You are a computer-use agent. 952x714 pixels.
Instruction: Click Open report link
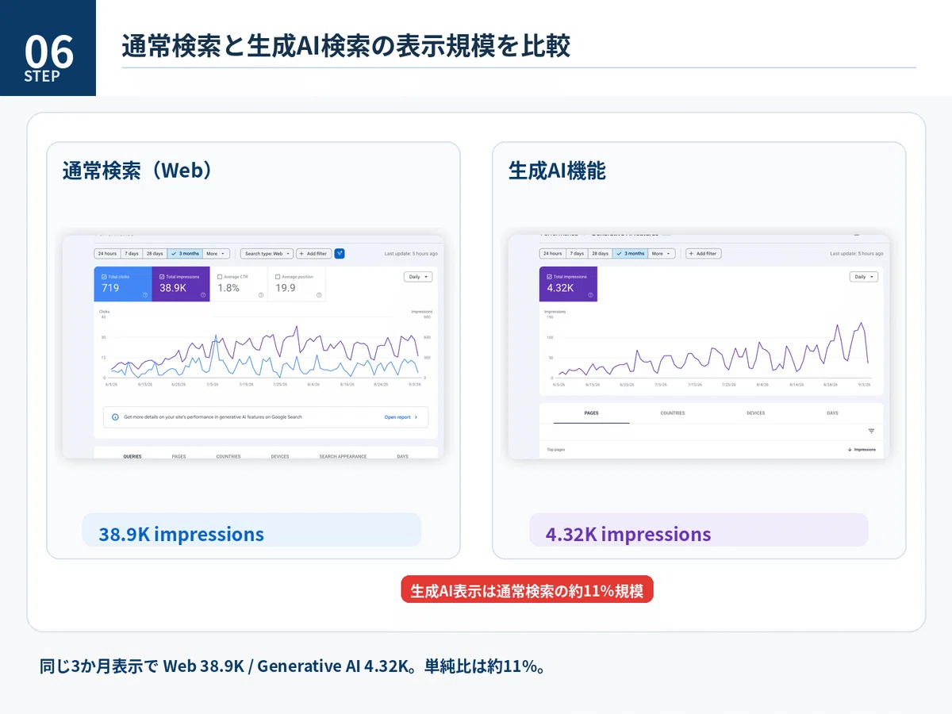(x=401, y=416)
